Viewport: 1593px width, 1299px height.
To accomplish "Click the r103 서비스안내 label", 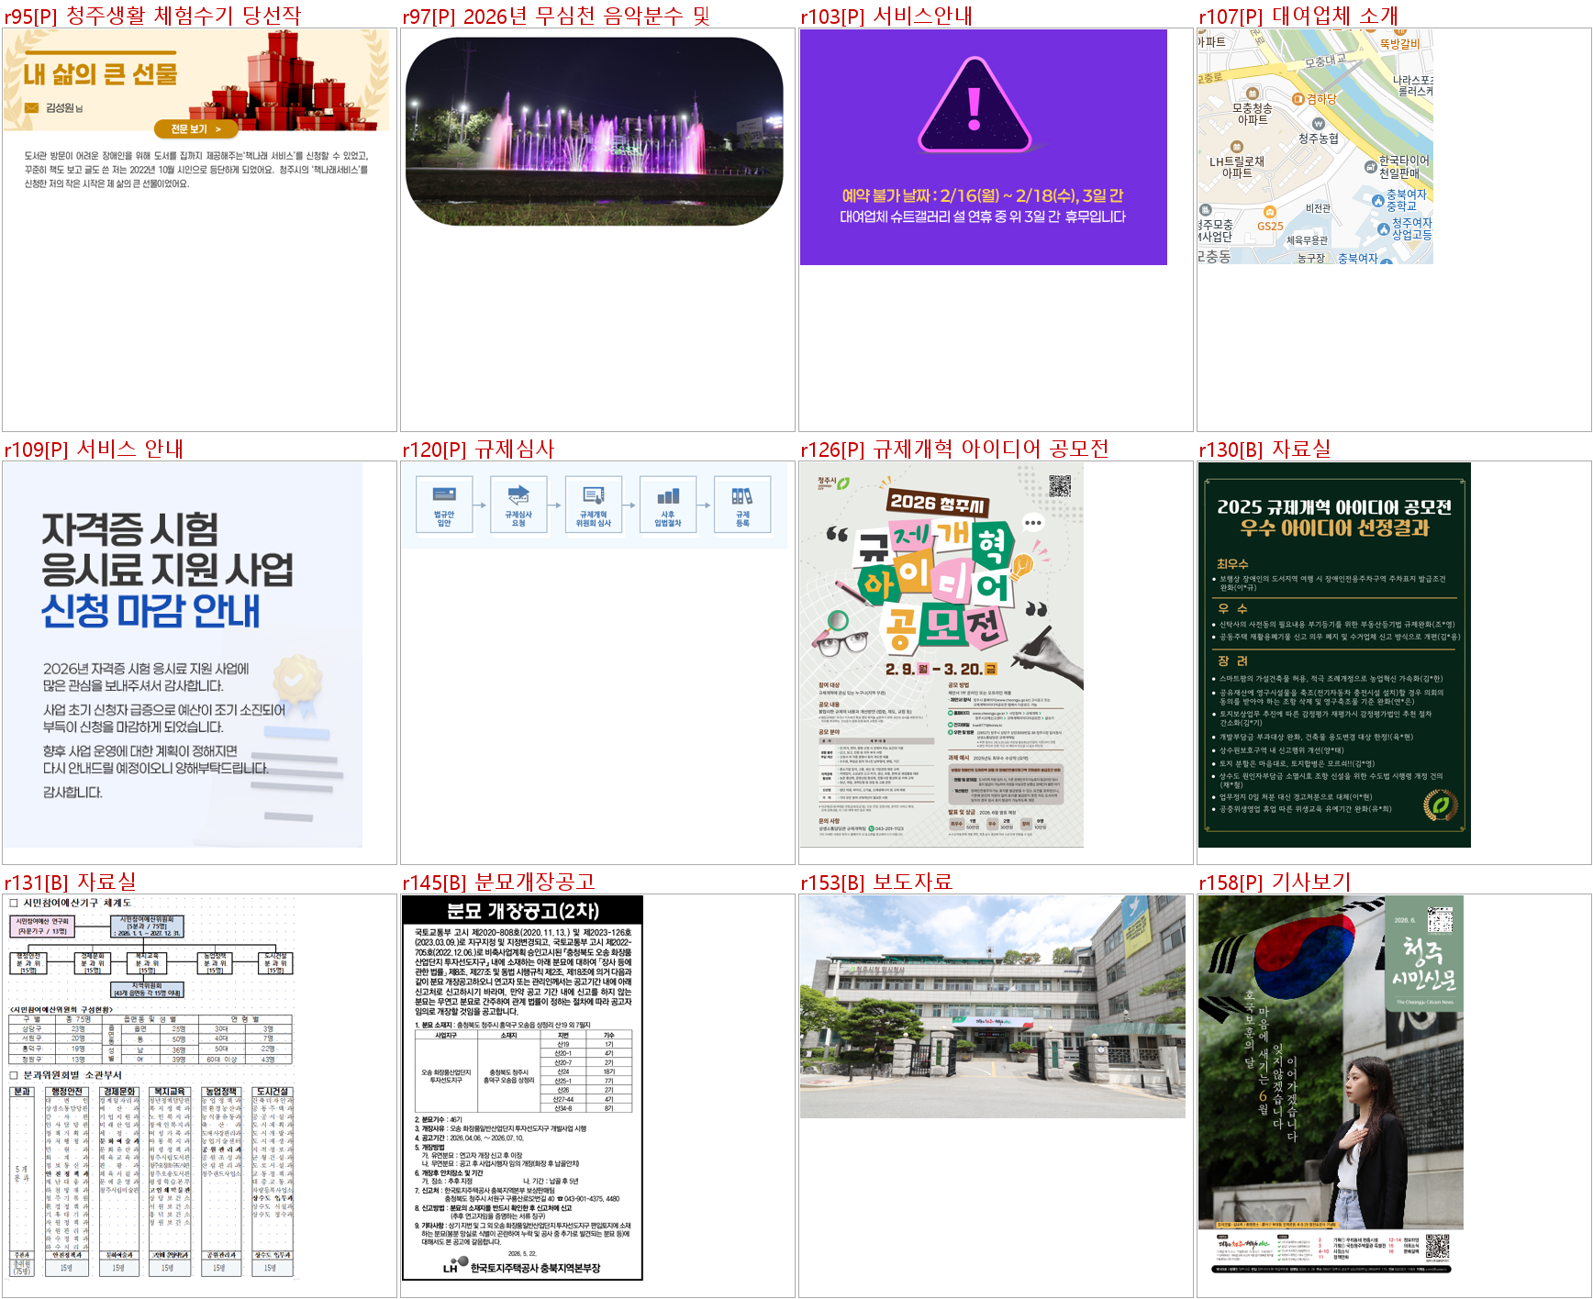I will pos(886,16).
